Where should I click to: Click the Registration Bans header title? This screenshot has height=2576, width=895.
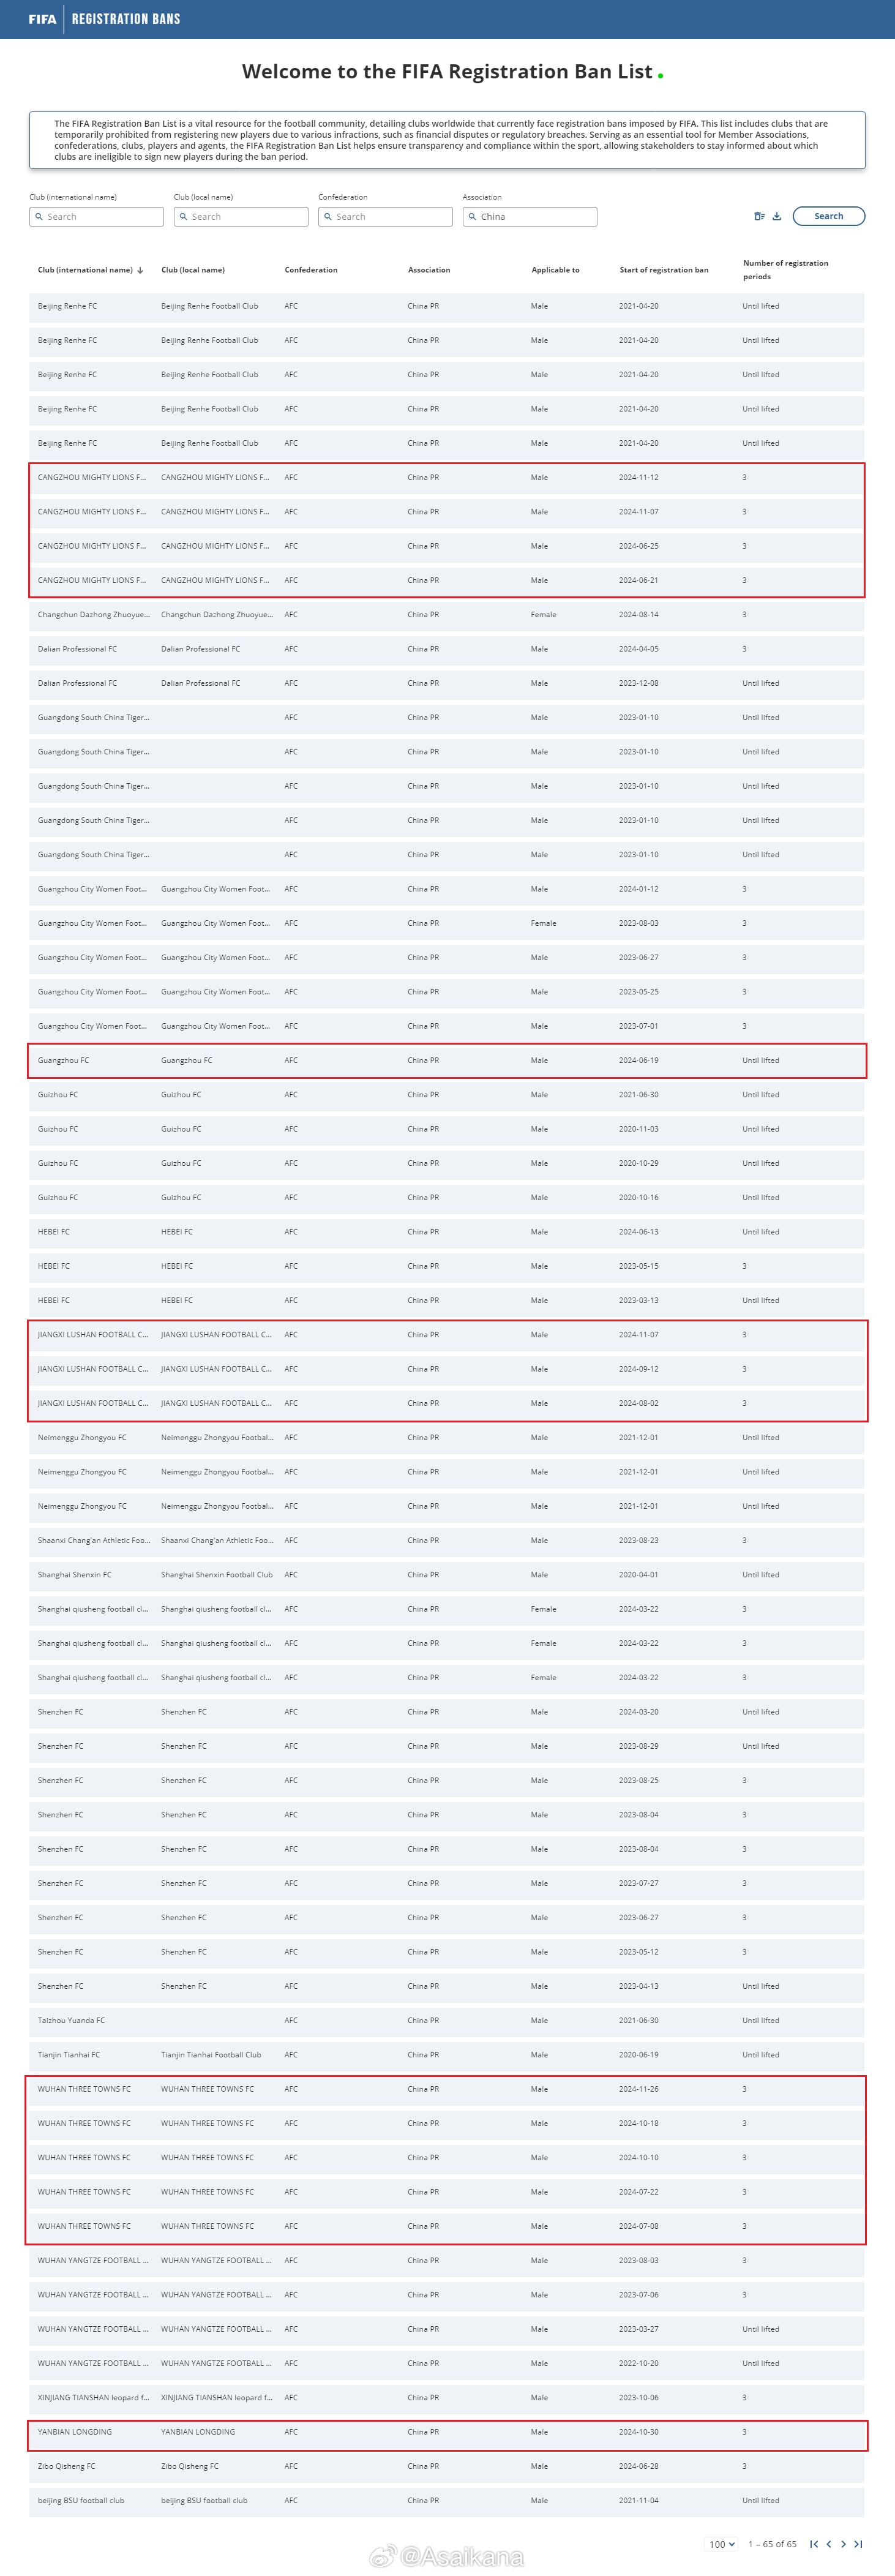click(x=126, y=19)
